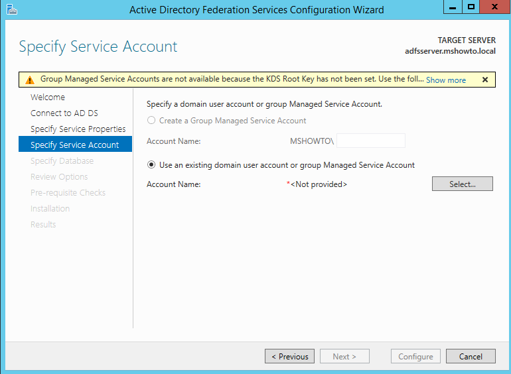The width and height of the screenshot is (511, 374).
Task: Open Show more link in warning banner
Action: pyautogui.click(x=446, y=80)
